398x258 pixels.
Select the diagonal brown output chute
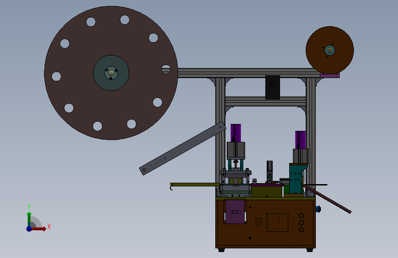click(327, 199)
